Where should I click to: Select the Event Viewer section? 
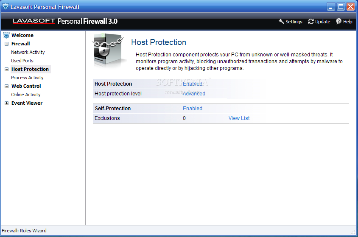click(27, 103)
